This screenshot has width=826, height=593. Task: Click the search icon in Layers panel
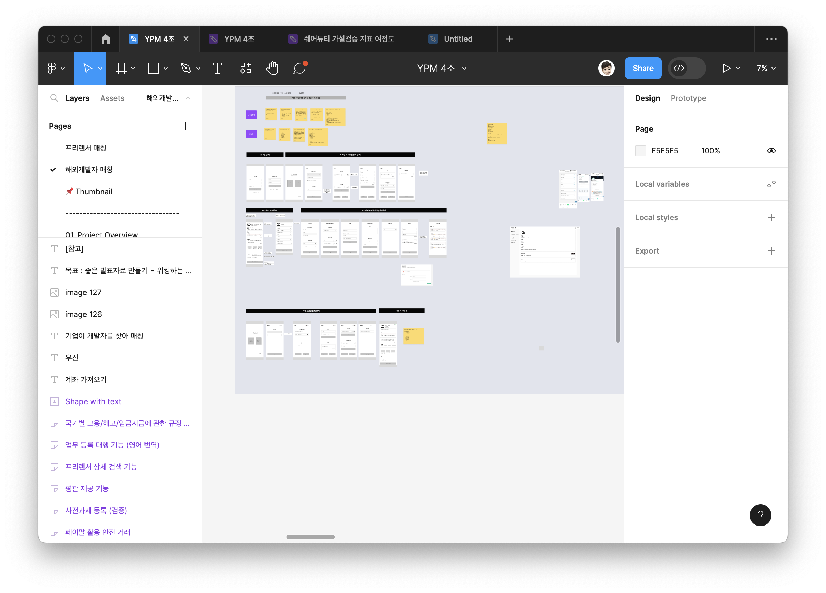54,98
